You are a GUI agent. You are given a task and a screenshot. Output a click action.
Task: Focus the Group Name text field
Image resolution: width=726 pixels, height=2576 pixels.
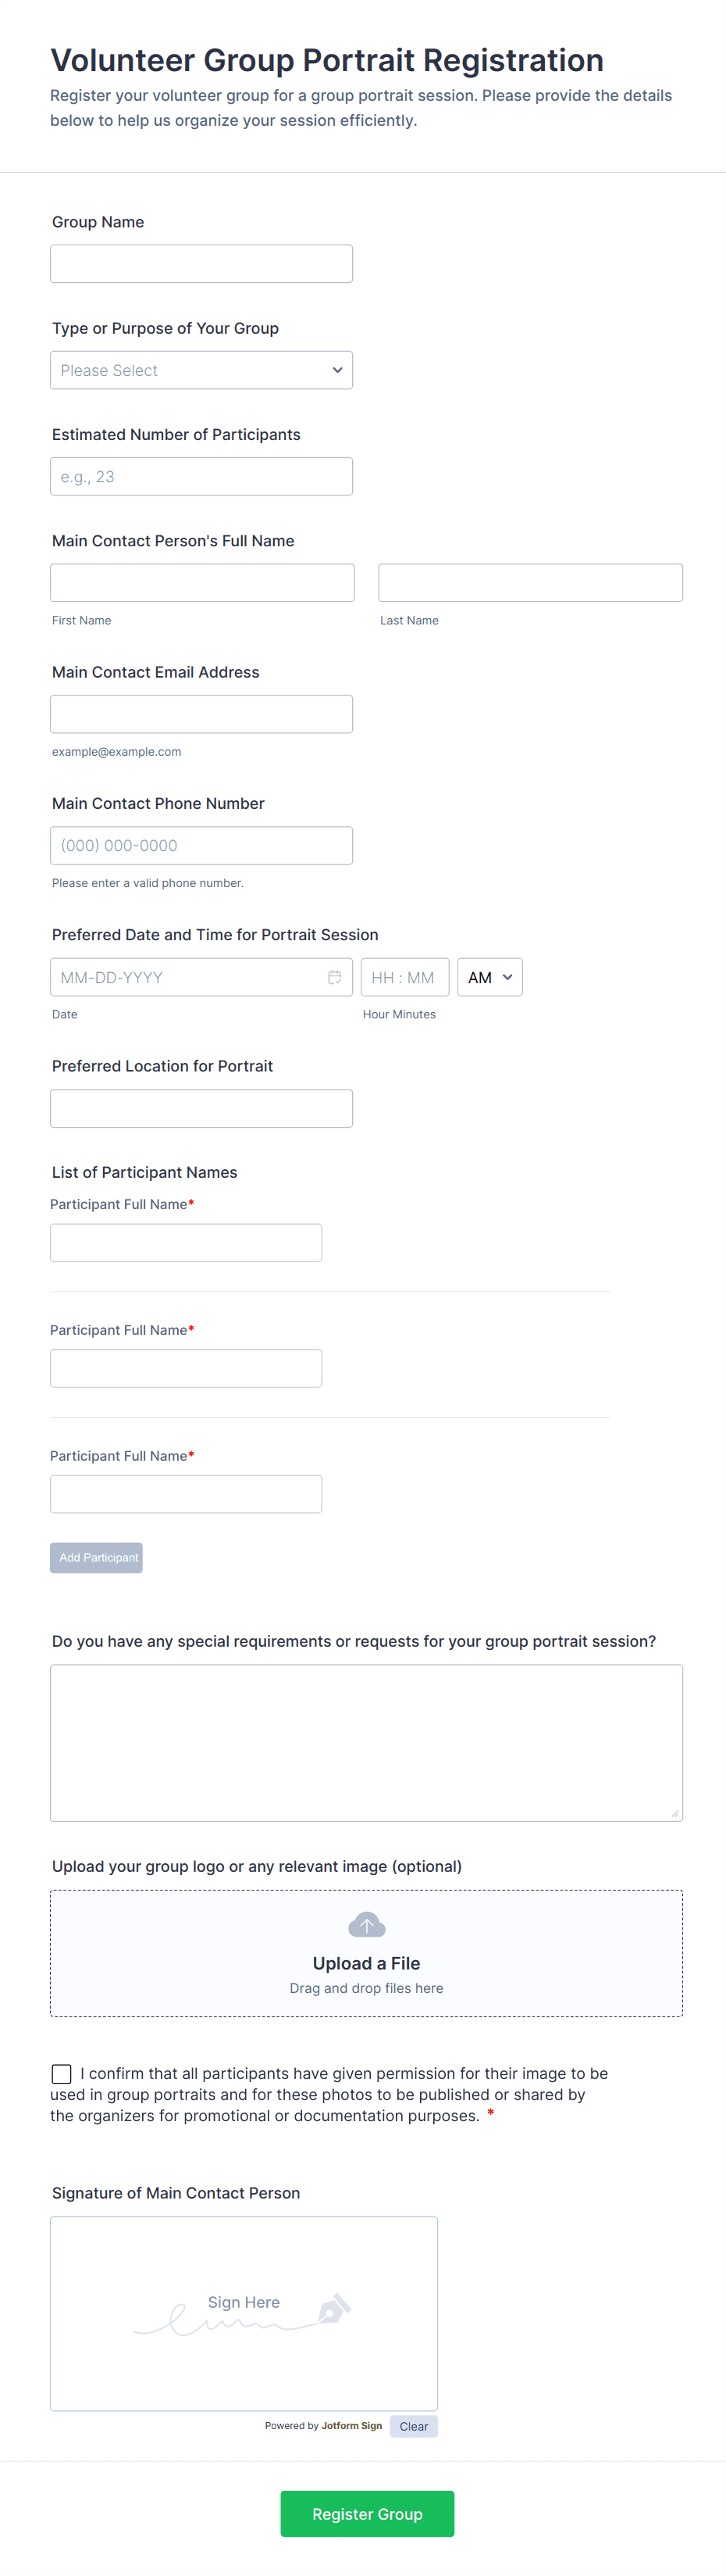tap(201, 264)
